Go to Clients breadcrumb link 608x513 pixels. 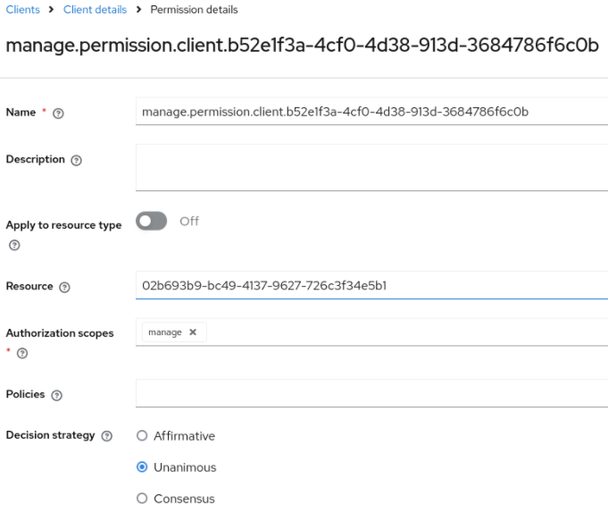click(x=22, y=10)
